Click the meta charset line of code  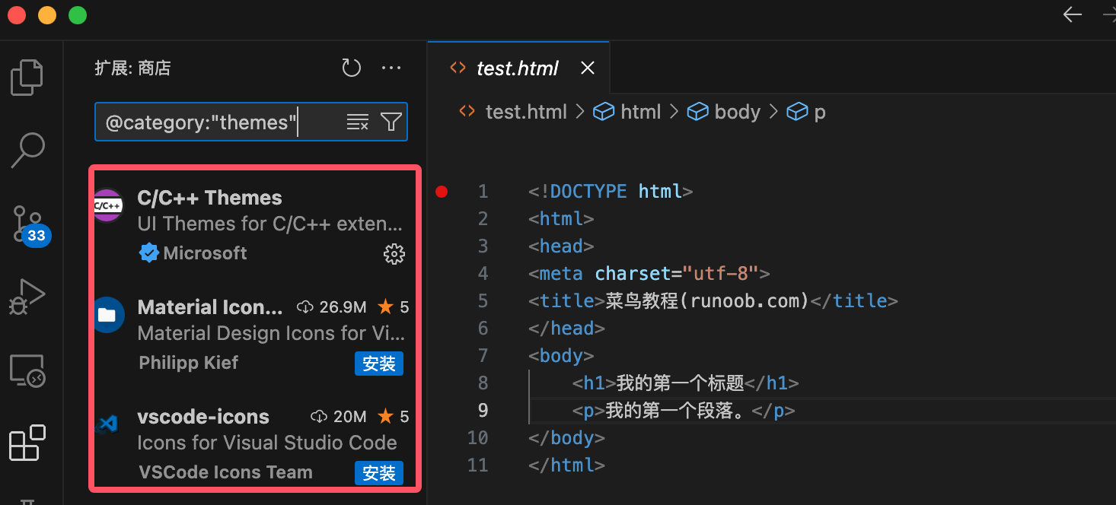coord(650,274)
